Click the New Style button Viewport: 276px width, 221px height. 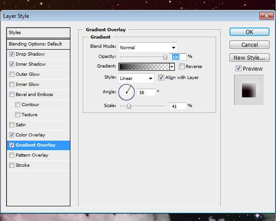249,58
